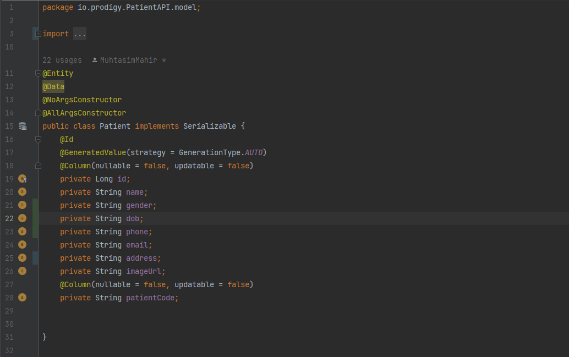Click the highlighted @Data annotation
This screenshot has height=357, width=569.
[x=53, y=87]
